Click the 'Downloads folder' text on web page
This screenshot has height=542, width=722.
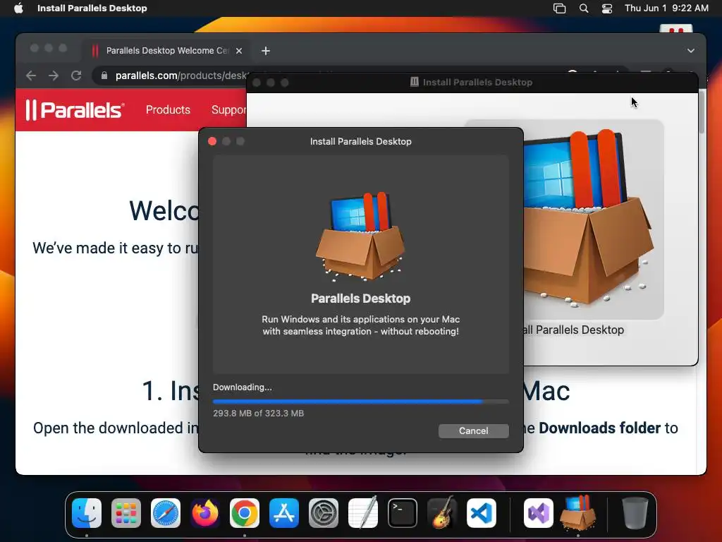[599, 428]
